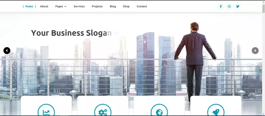Go to the Shop page
The image size is (265, 116).
pos(126,6)
